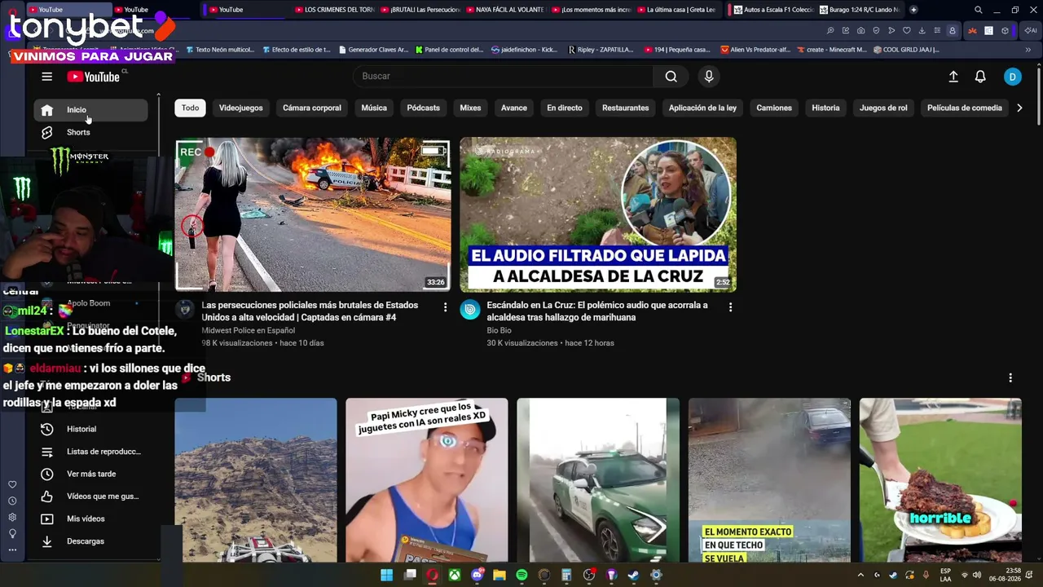Open the Opera sidebar history clock icon
Screen dimensions: 1043x587
pyautogui.click(x=12, y=501)
